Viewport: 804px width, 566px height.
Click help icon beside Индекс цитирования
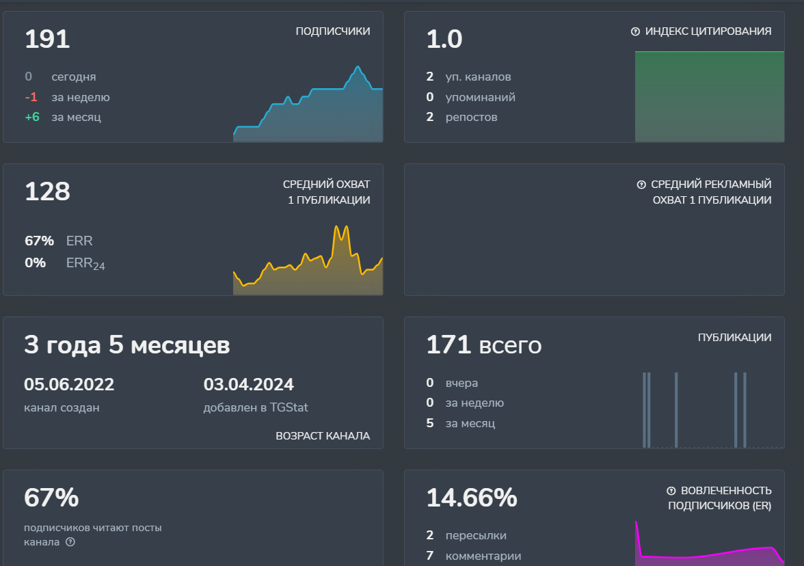tap(635, 31)
